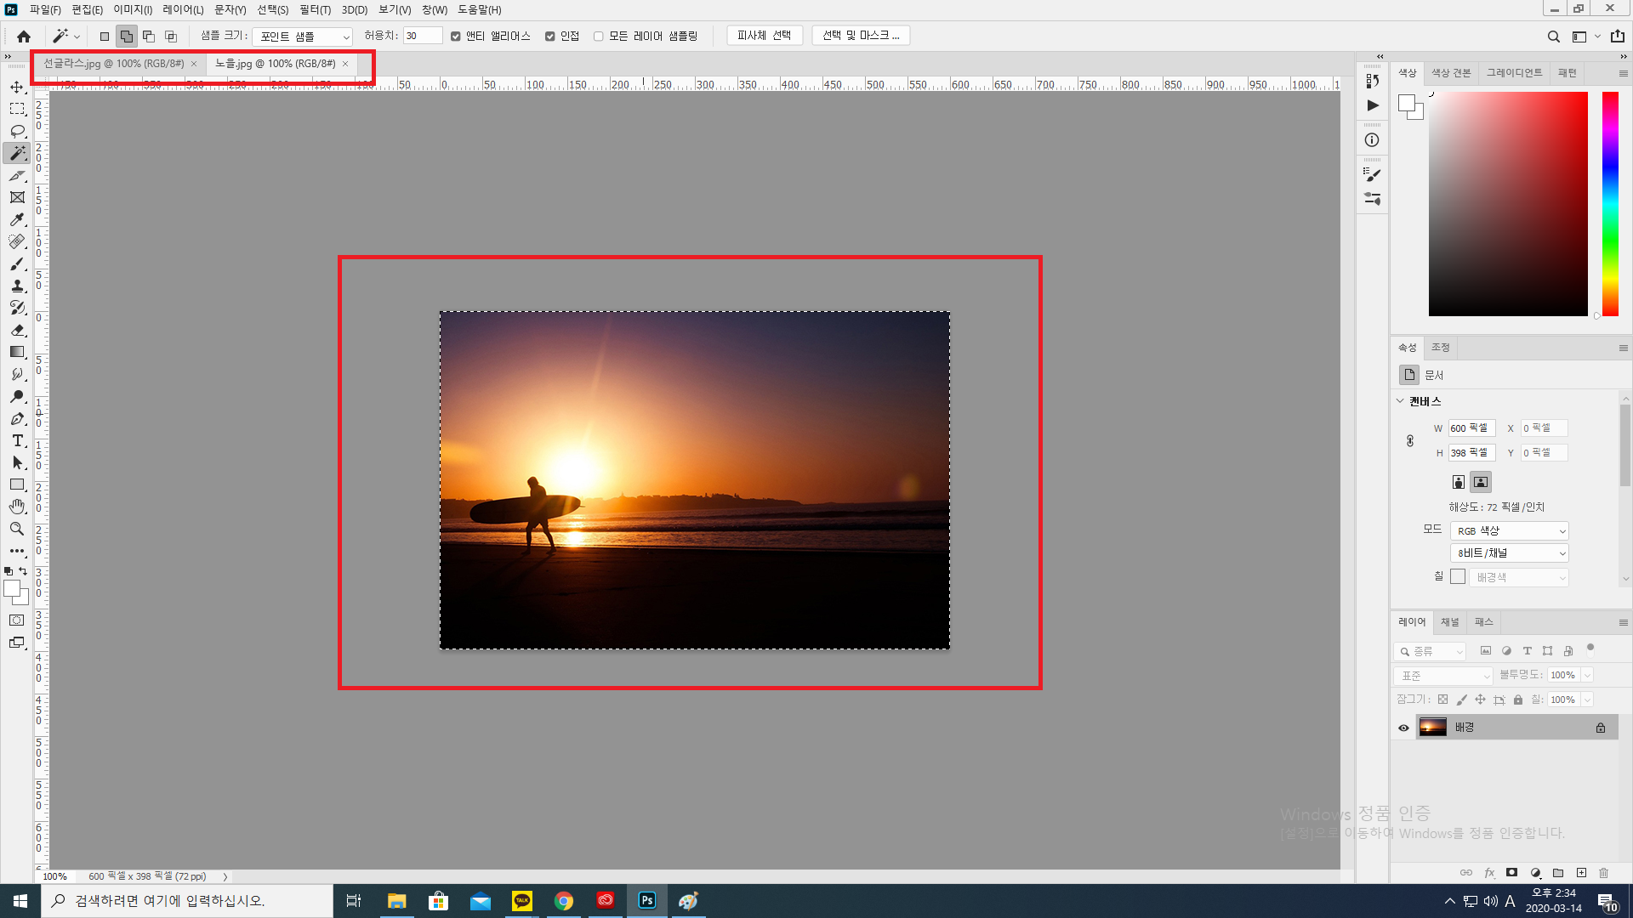1633x918 pixels.
Task: Select the Eyedropper tool
Action: point(17,219)
